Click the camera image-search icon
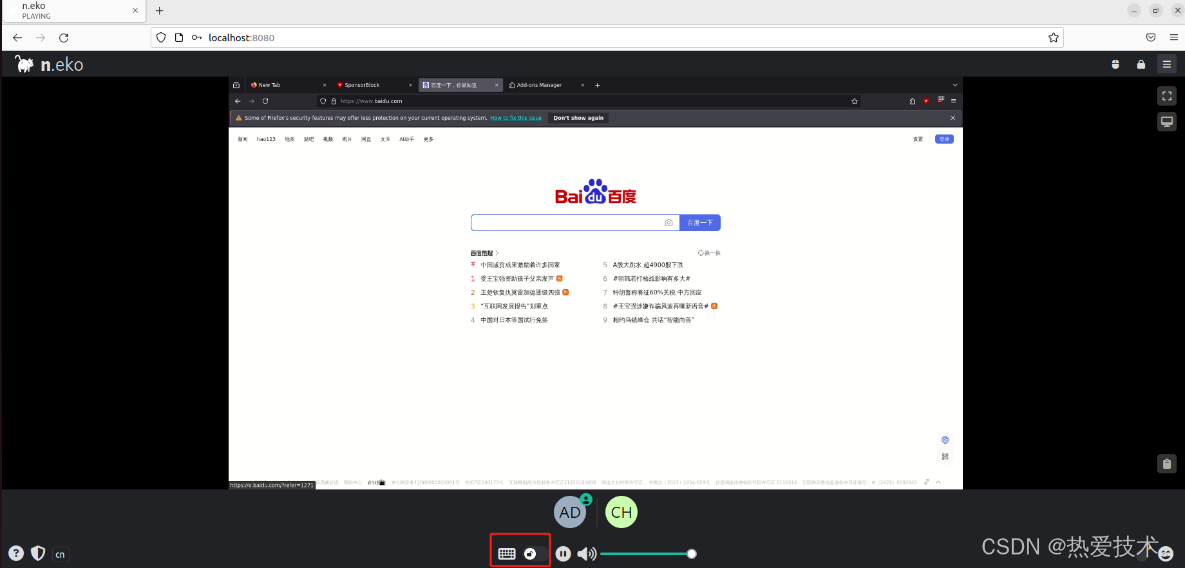Image resolution: width=1185 pixels, height=568 pixels. coord(668,223)
